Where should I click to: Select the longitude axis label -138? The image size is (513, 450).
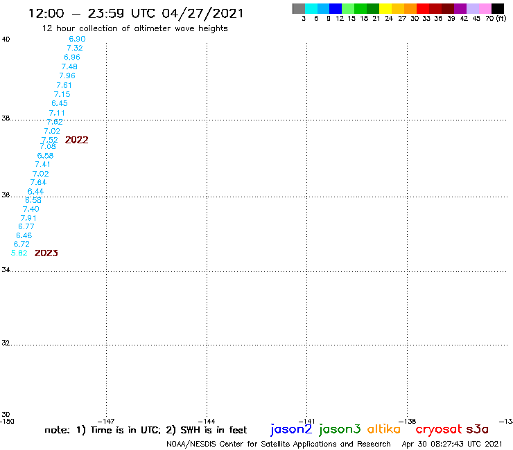[x=408, y=422]
